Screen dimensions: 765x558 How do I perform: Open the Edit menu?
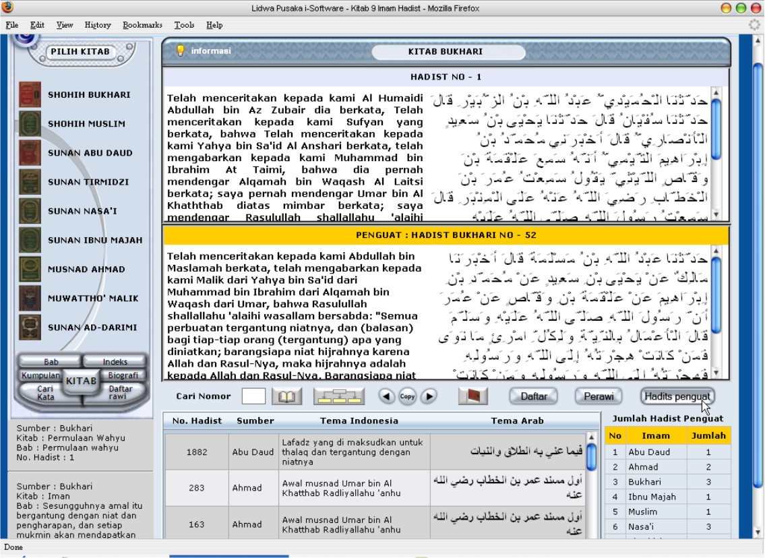[x=37, y=25]
